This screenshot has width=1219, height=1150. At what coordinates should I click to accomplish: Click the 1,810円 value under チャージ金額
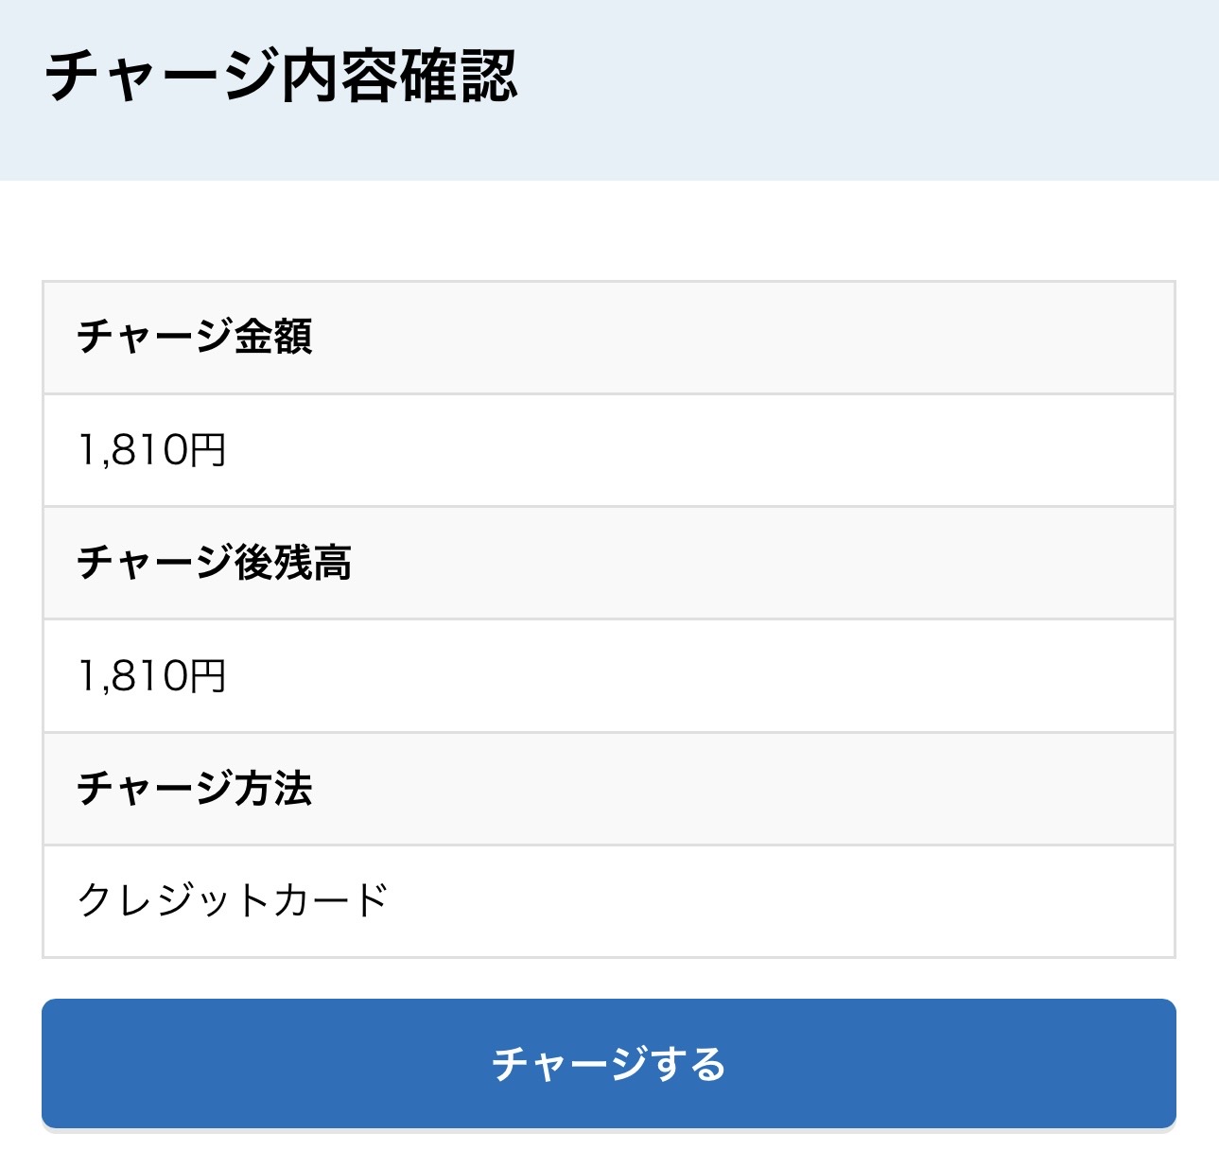point(152,450)
